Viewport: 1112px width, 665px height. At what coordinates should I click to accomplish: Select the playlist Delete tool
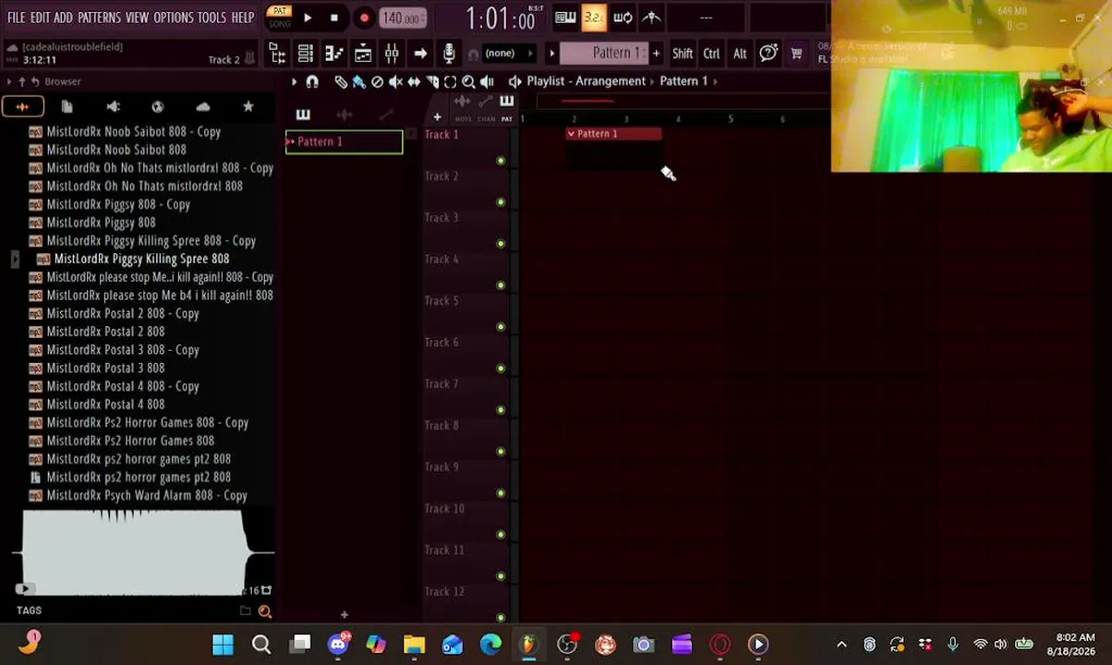[x=377, y=82]
